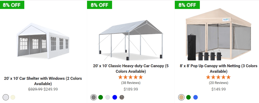Pick green swatch for Heavy-duty Car Canopy
The image size is (259, 103).
pos(101,97)
